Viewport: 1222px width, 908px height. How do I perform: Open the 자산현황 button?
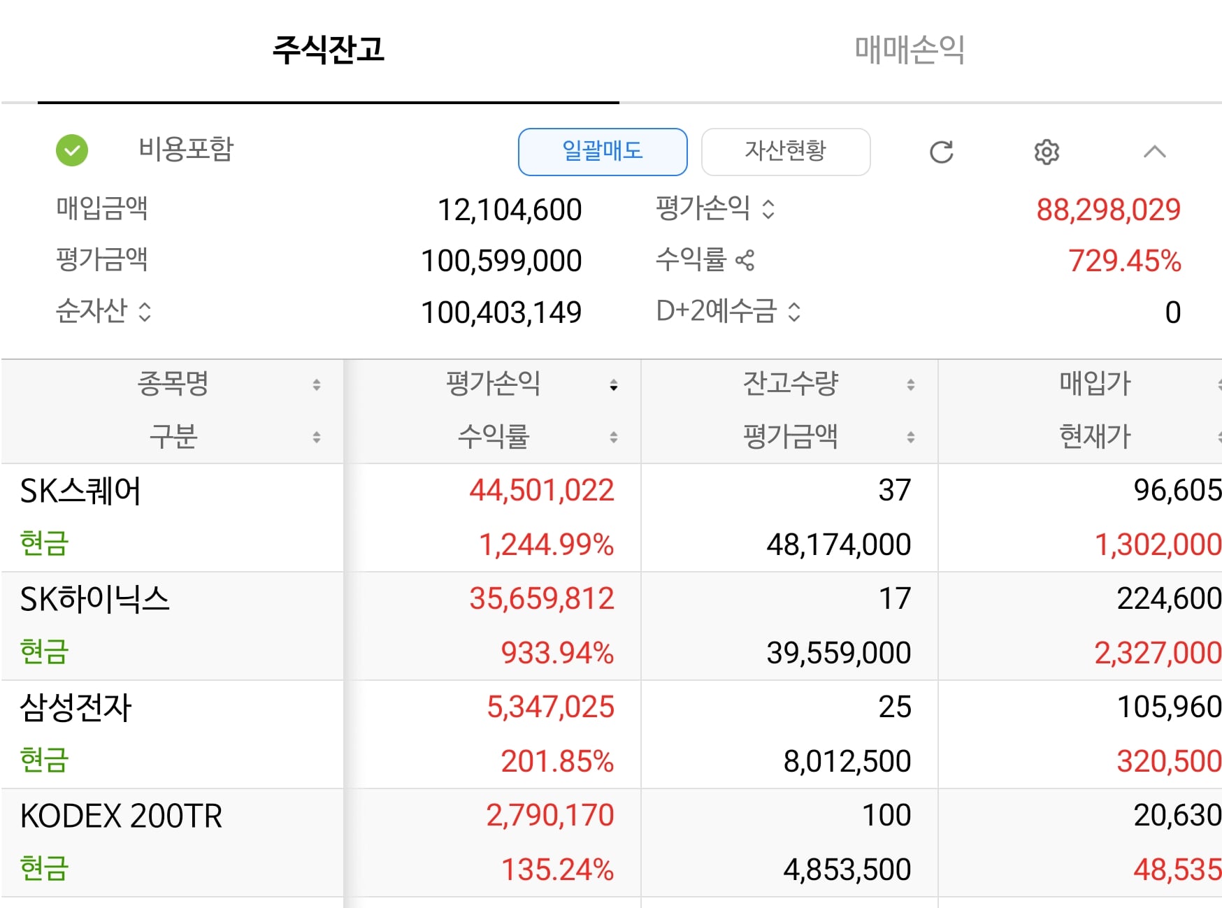[786, 152]
